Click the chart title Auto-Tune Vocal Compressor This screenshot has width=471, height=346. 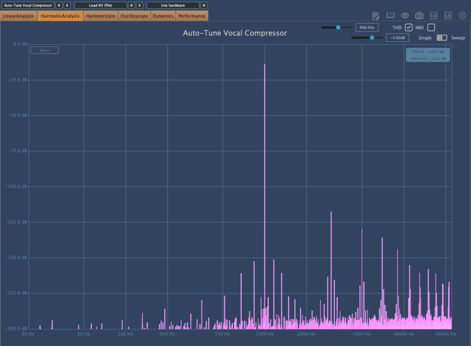(235, 33)
